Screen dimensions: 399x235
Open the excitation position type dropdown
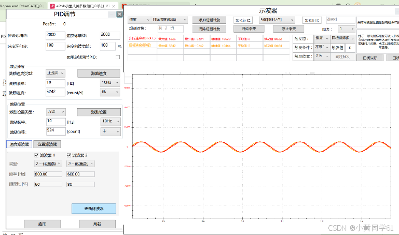click(56, 112)
